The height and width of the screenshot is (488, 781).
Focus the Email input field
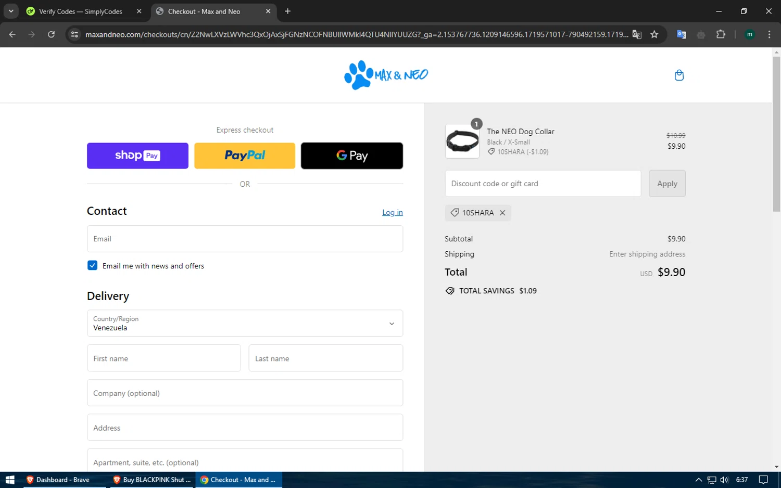(x=245, y=239)
